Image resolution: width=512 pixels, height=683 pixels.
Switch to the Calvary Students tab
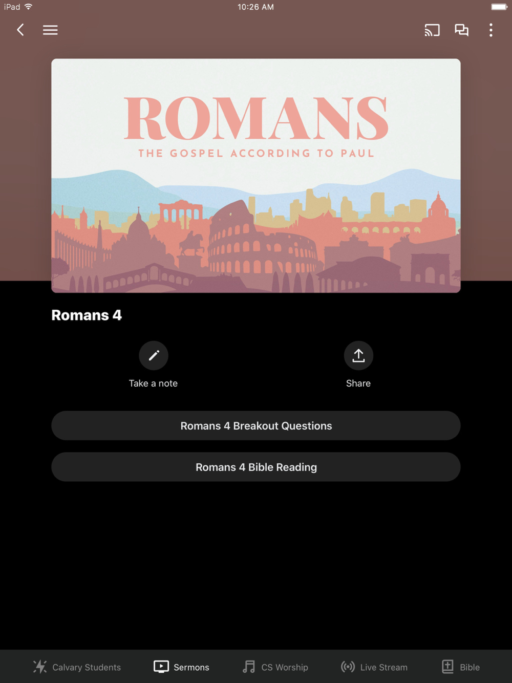(77, 667)
